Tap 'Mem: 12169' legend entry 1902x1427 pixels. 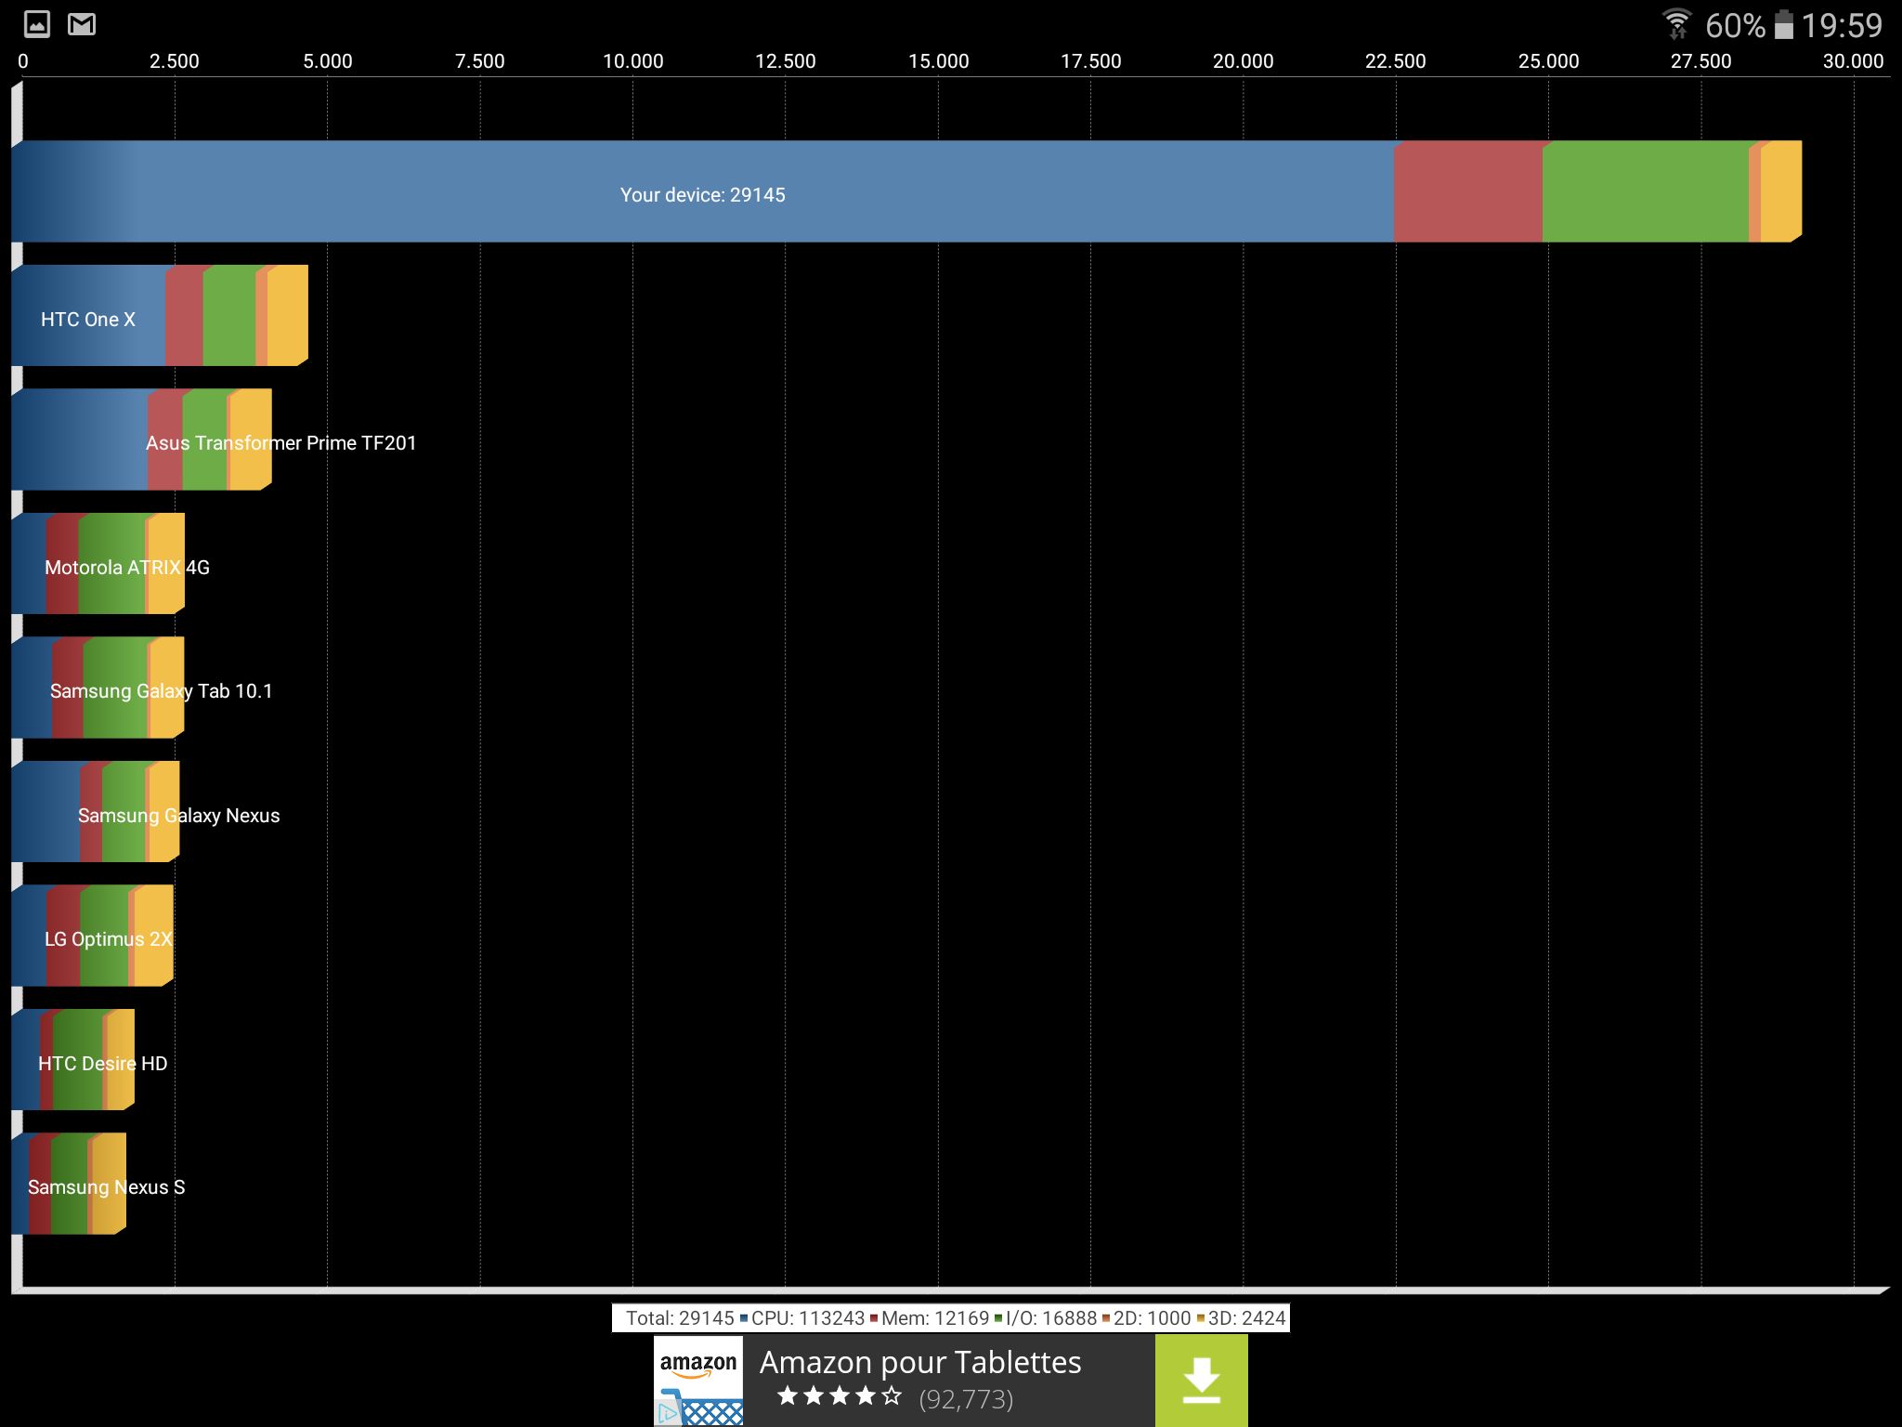tap(930, 1318)
